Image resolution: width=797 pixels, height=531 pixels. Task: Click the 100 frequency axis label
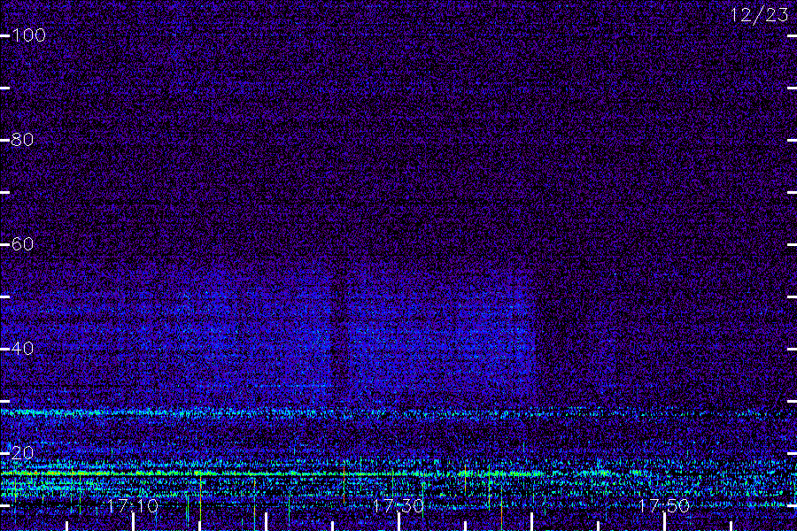pos(28,35)
